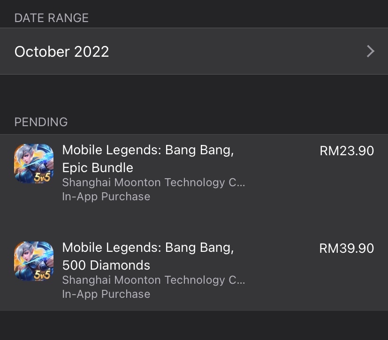Click the "Mobile Legends: Bang Bang," text above Epic Bundle
Viewport: 388px width, 340px height.
click(x=148, y=150)
